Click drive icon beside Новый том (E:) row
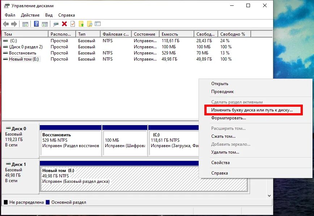The image size is (314, 216). [x=5, y=59]
